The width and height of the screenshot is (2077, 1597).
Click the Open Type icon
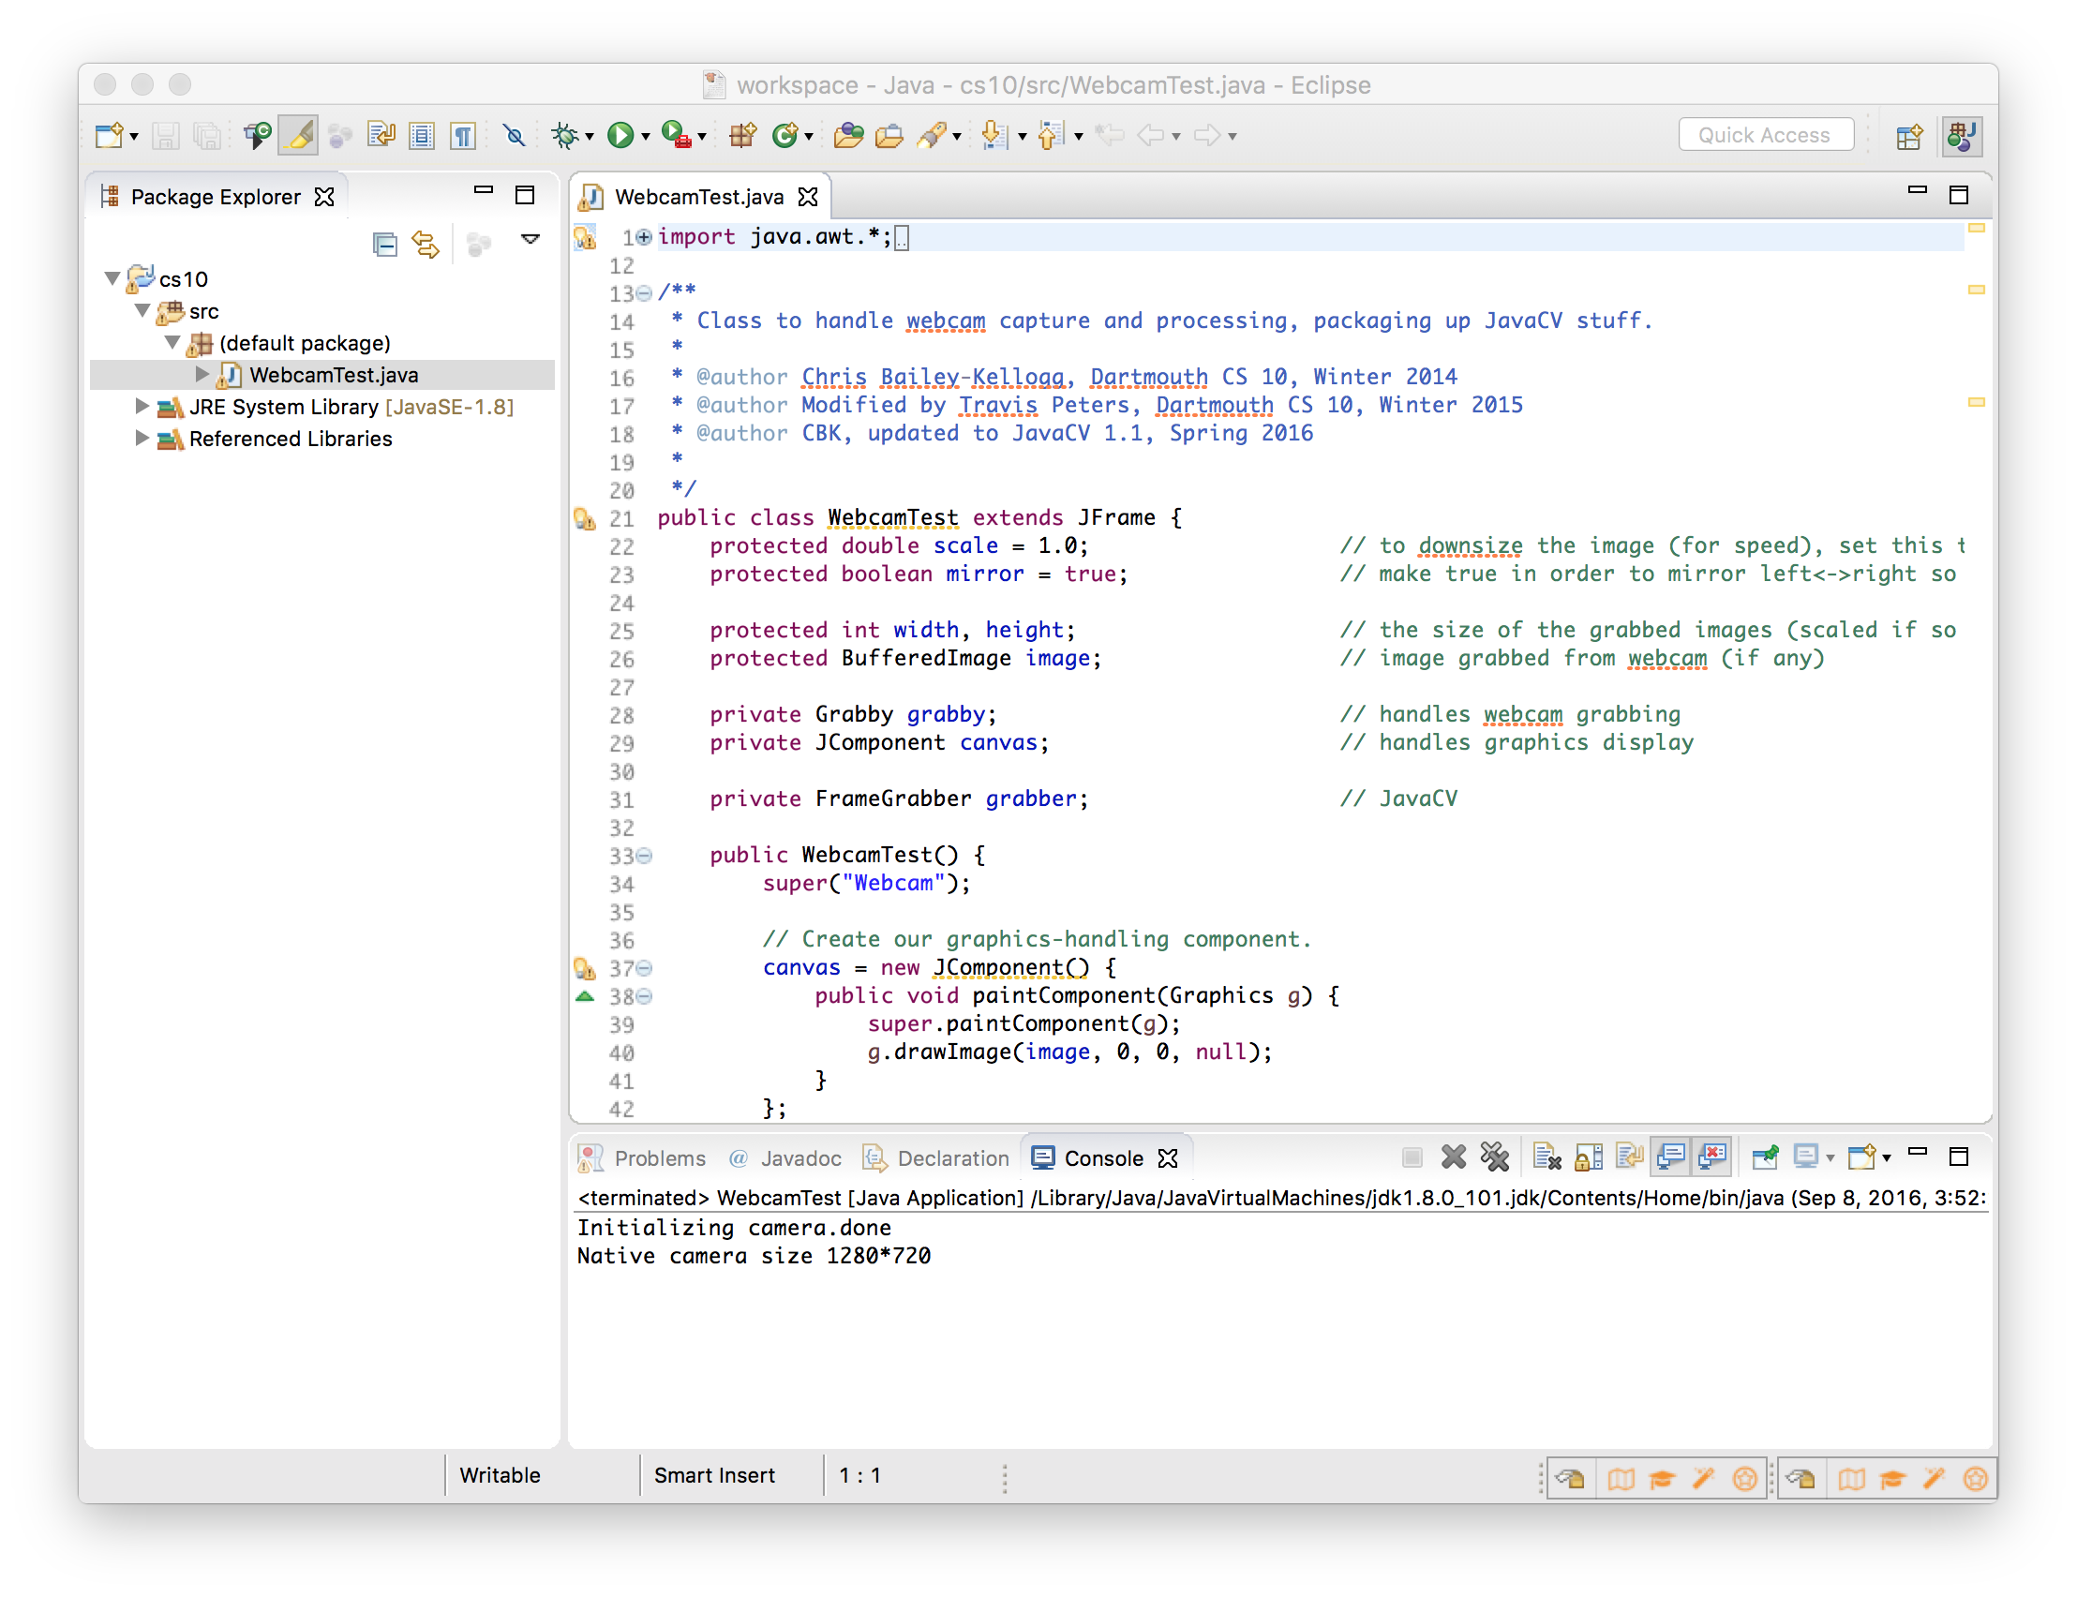coord(848,136)
